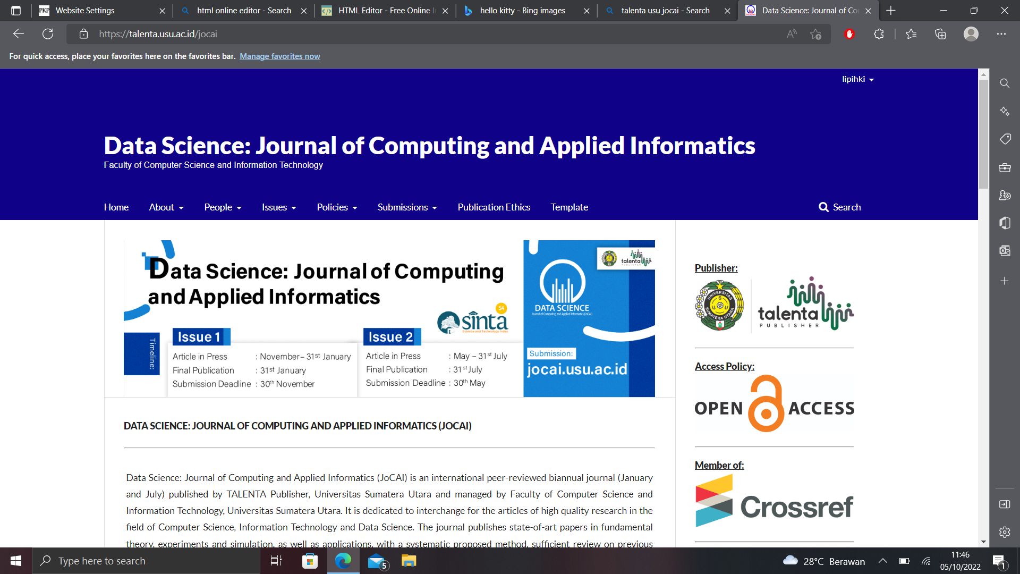This screenshot has width=1020, height=574.
Task: Click the Windows taskbar search box
Action: pos(146,561)
